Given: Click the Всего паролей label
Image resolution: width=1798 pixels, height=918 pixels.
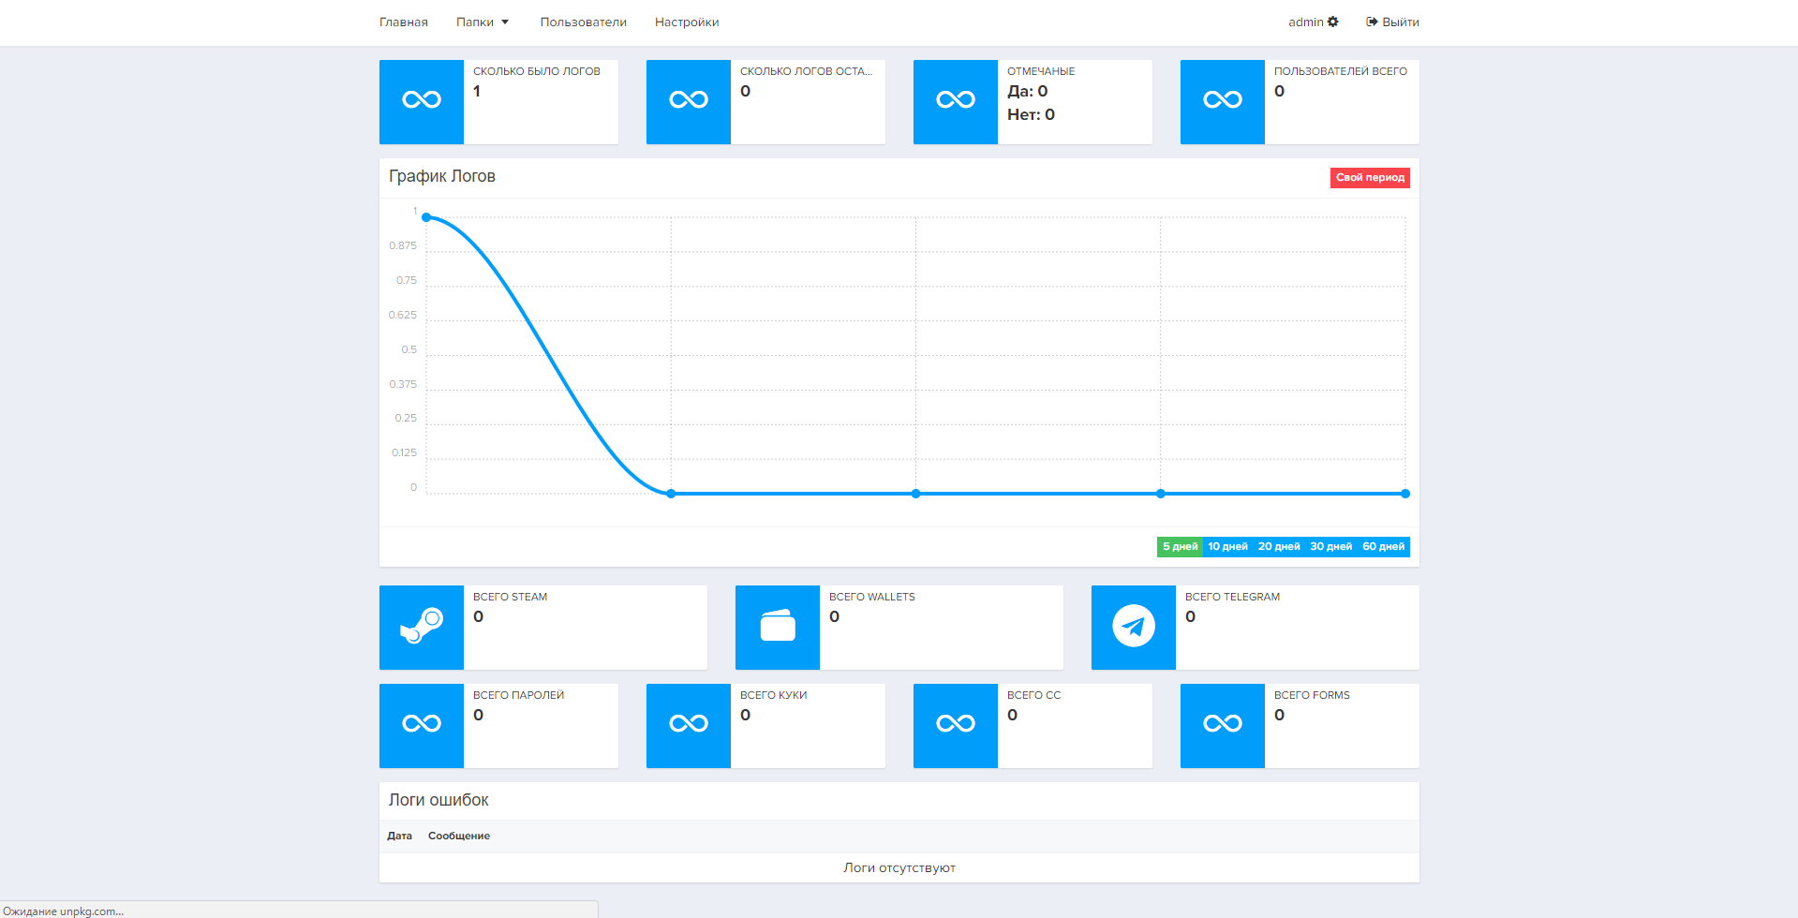Looking at the screenshot, I should click(518, 695).
